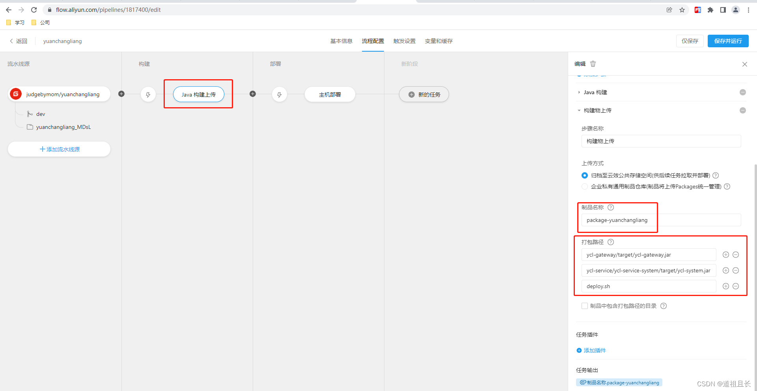Click the trigger lightning icon in 部署 stage
Image resolution: width=757 pixels, height=391 pixels.
pyautogui.click(x=280, y=95)
